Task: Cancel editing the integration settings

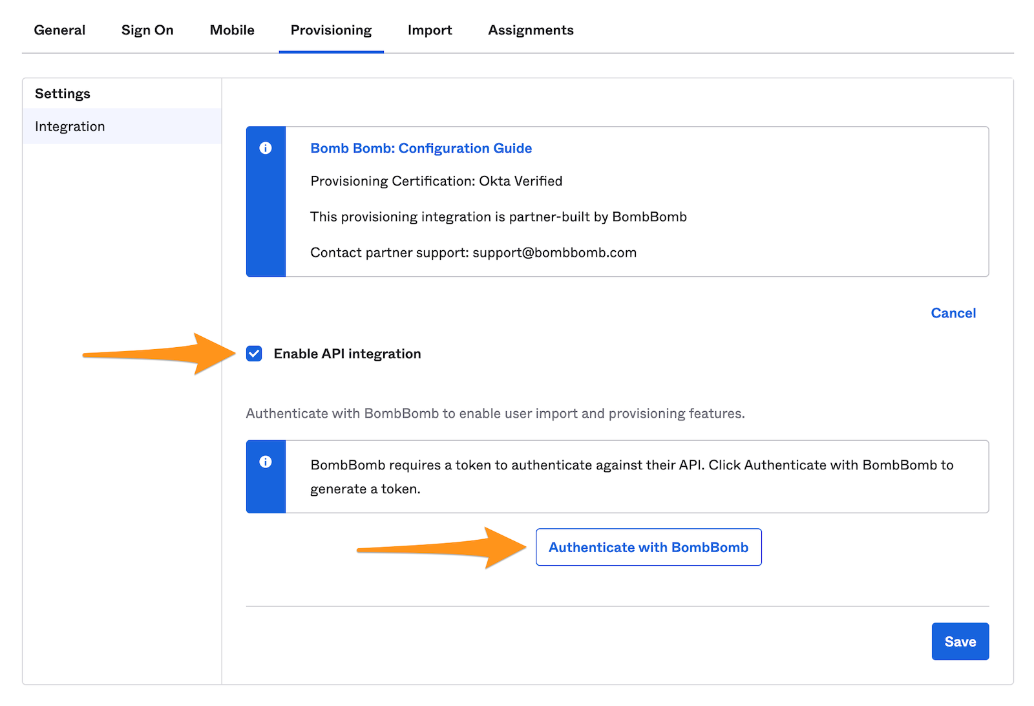Action: pos(953,313)
